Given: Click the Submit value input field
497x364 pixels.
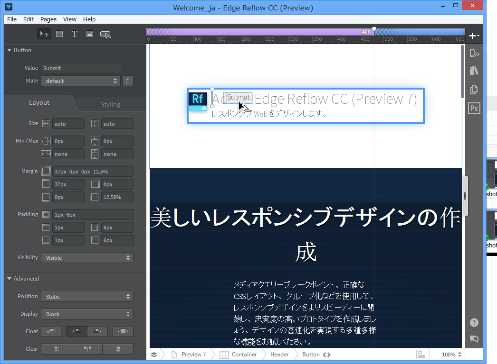Looking at the screenshot, I should coord(81,68).
